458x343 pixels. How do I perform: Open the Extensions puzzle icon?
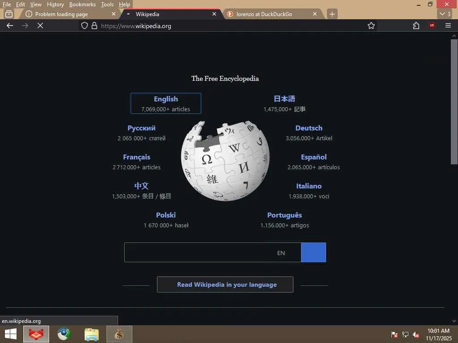[416, 25]
